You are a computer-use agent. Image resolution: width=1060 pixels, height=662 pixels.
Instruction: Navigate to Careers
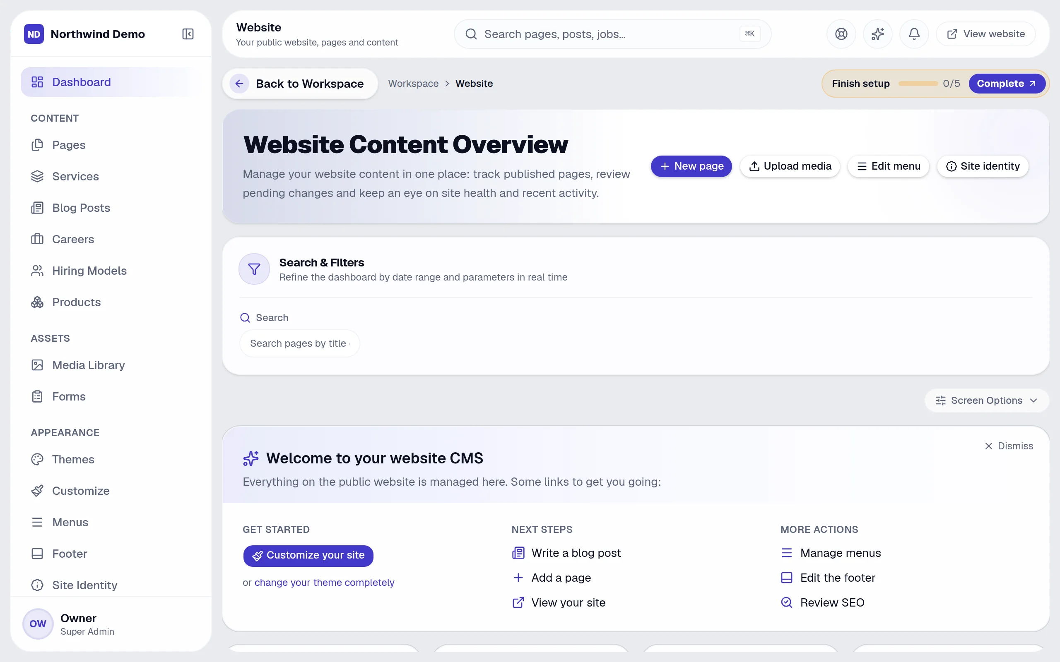tap(111, 239)
